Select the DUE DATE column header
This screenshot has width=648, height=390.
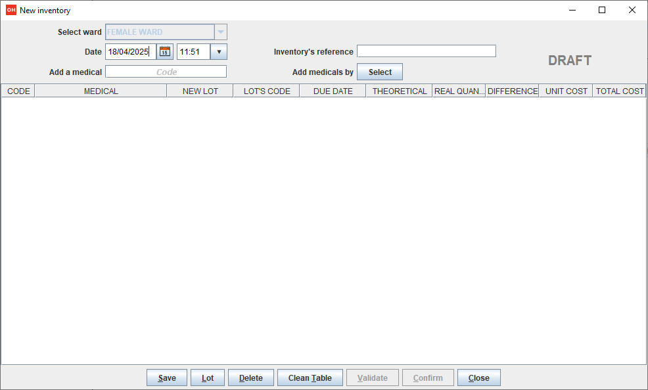(x=333, y=91)
